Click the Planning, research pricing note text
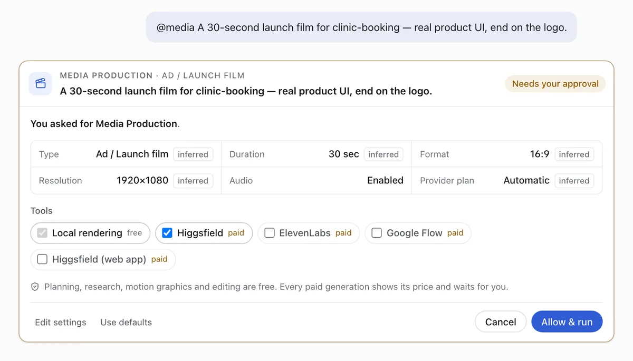633x361 pixels. (x=276, y=287)
